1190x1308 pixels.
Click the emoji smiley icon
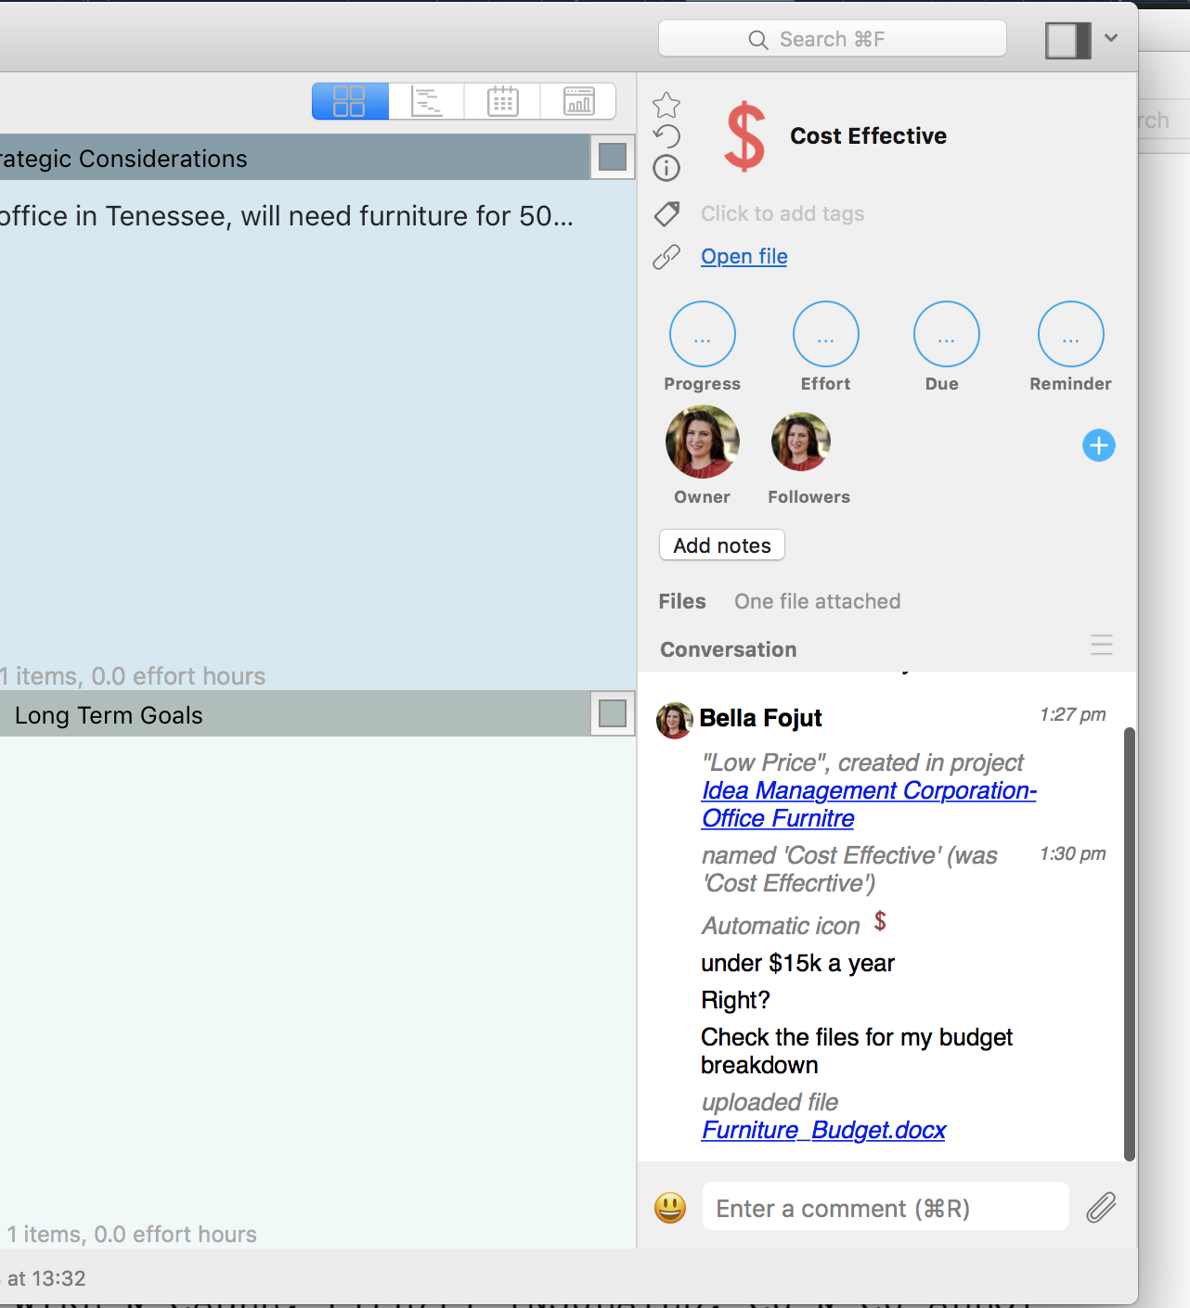(x=670, y=1207)
